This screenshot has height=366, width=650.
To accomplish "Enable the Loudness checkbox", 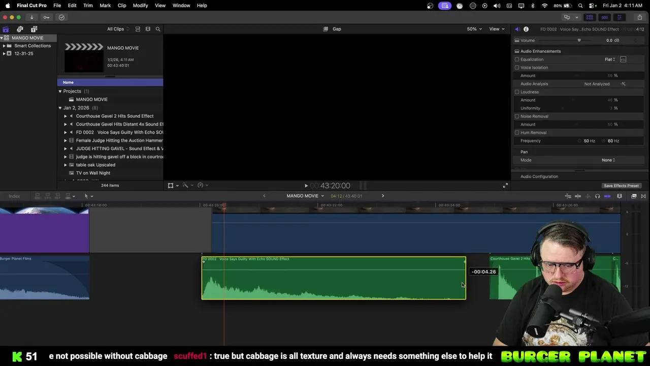I will 517,92.
